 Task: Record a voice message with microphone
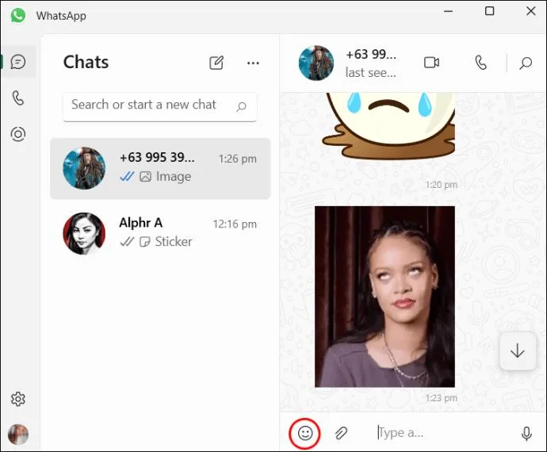point(526,434)
